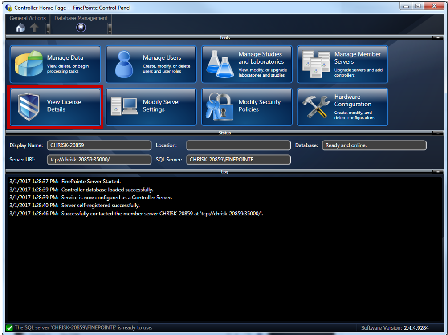Click the Software Version 2.4.4.9284 text
Image resolution: width=448 pixels, height=335 pixels.
pyautogui.click(x=395, y=328)
